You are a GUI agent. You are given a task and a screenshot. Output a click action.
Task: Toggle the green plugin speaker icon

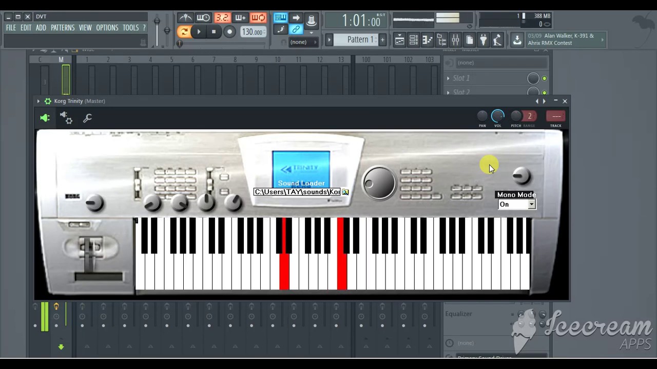[x=45, y=118]
